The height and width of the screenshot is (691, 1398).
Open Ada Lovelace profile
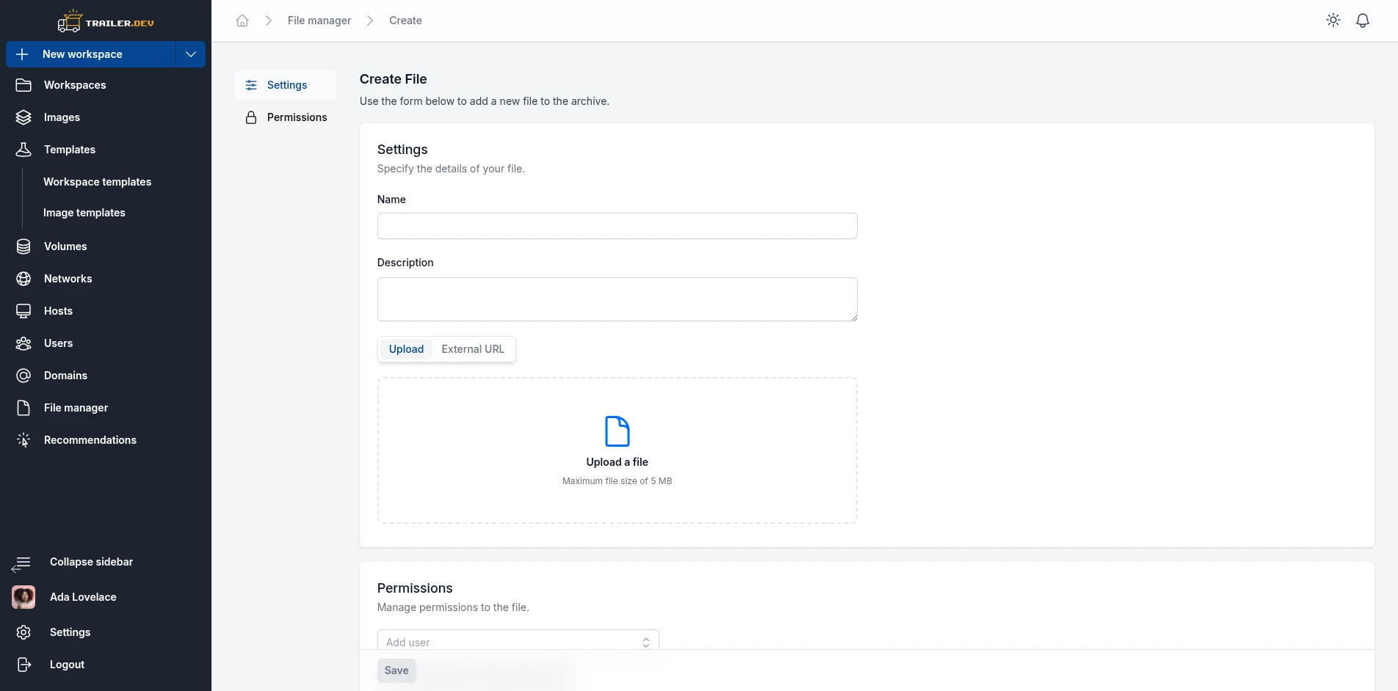point(83,597)
